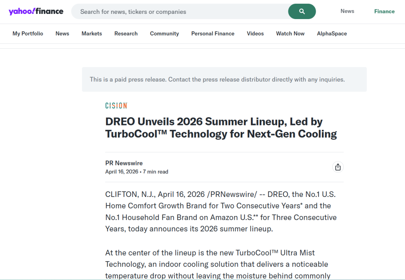The image size is (405, 280).
Task: Click the green search magnifier button
Action: (301, 11)
